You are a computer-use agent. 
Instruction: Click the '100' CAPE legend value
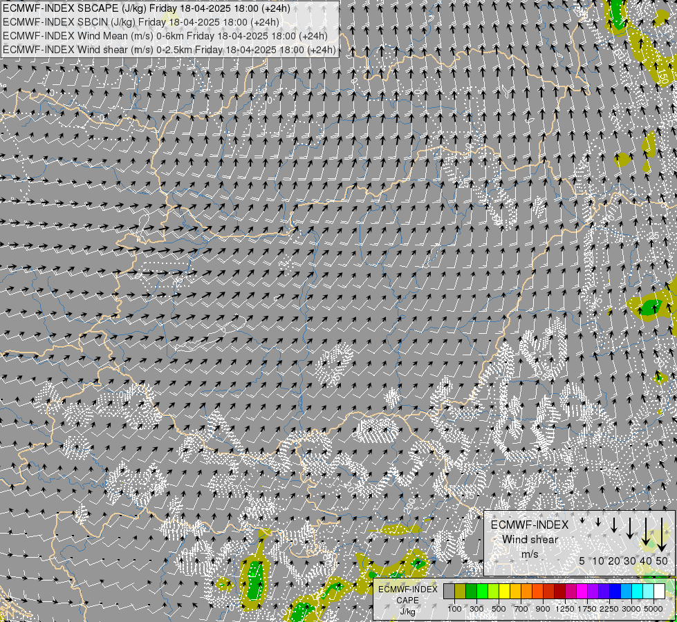(454, 609)
